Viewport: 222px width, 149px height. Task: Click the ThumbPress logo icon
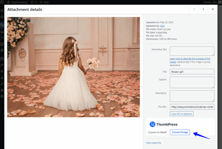coord(152,124)
